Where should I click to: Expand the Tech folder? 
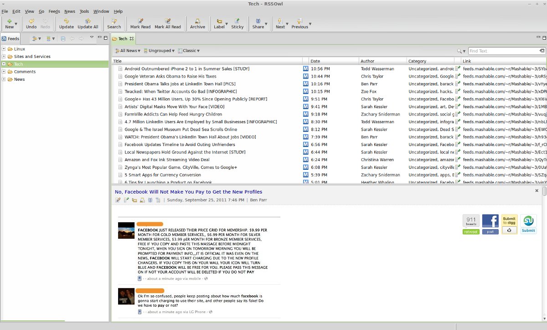pyautogui.click(x=4, y=64)
